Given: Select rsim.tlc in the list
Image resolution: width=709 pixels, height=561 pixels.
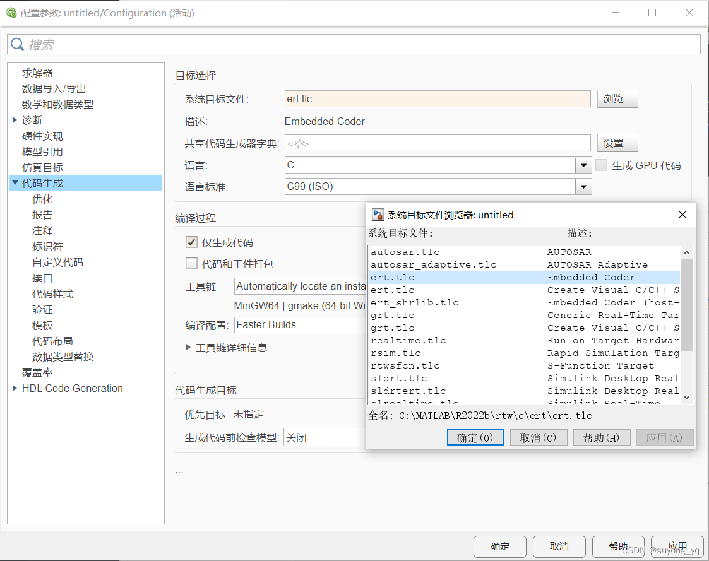Looking at the screenshot, I should coord(525,353).
